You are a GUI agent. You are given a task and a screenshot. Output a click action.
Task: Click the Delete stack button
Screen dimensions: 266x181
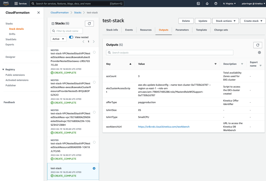click(x=186, y=21)
